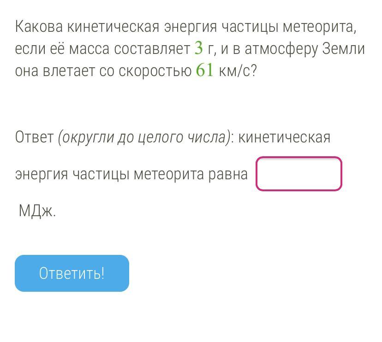Viewport: 382px width, 342px height.
Task: Click the answer input box before МДж
Action: (298, 174)
